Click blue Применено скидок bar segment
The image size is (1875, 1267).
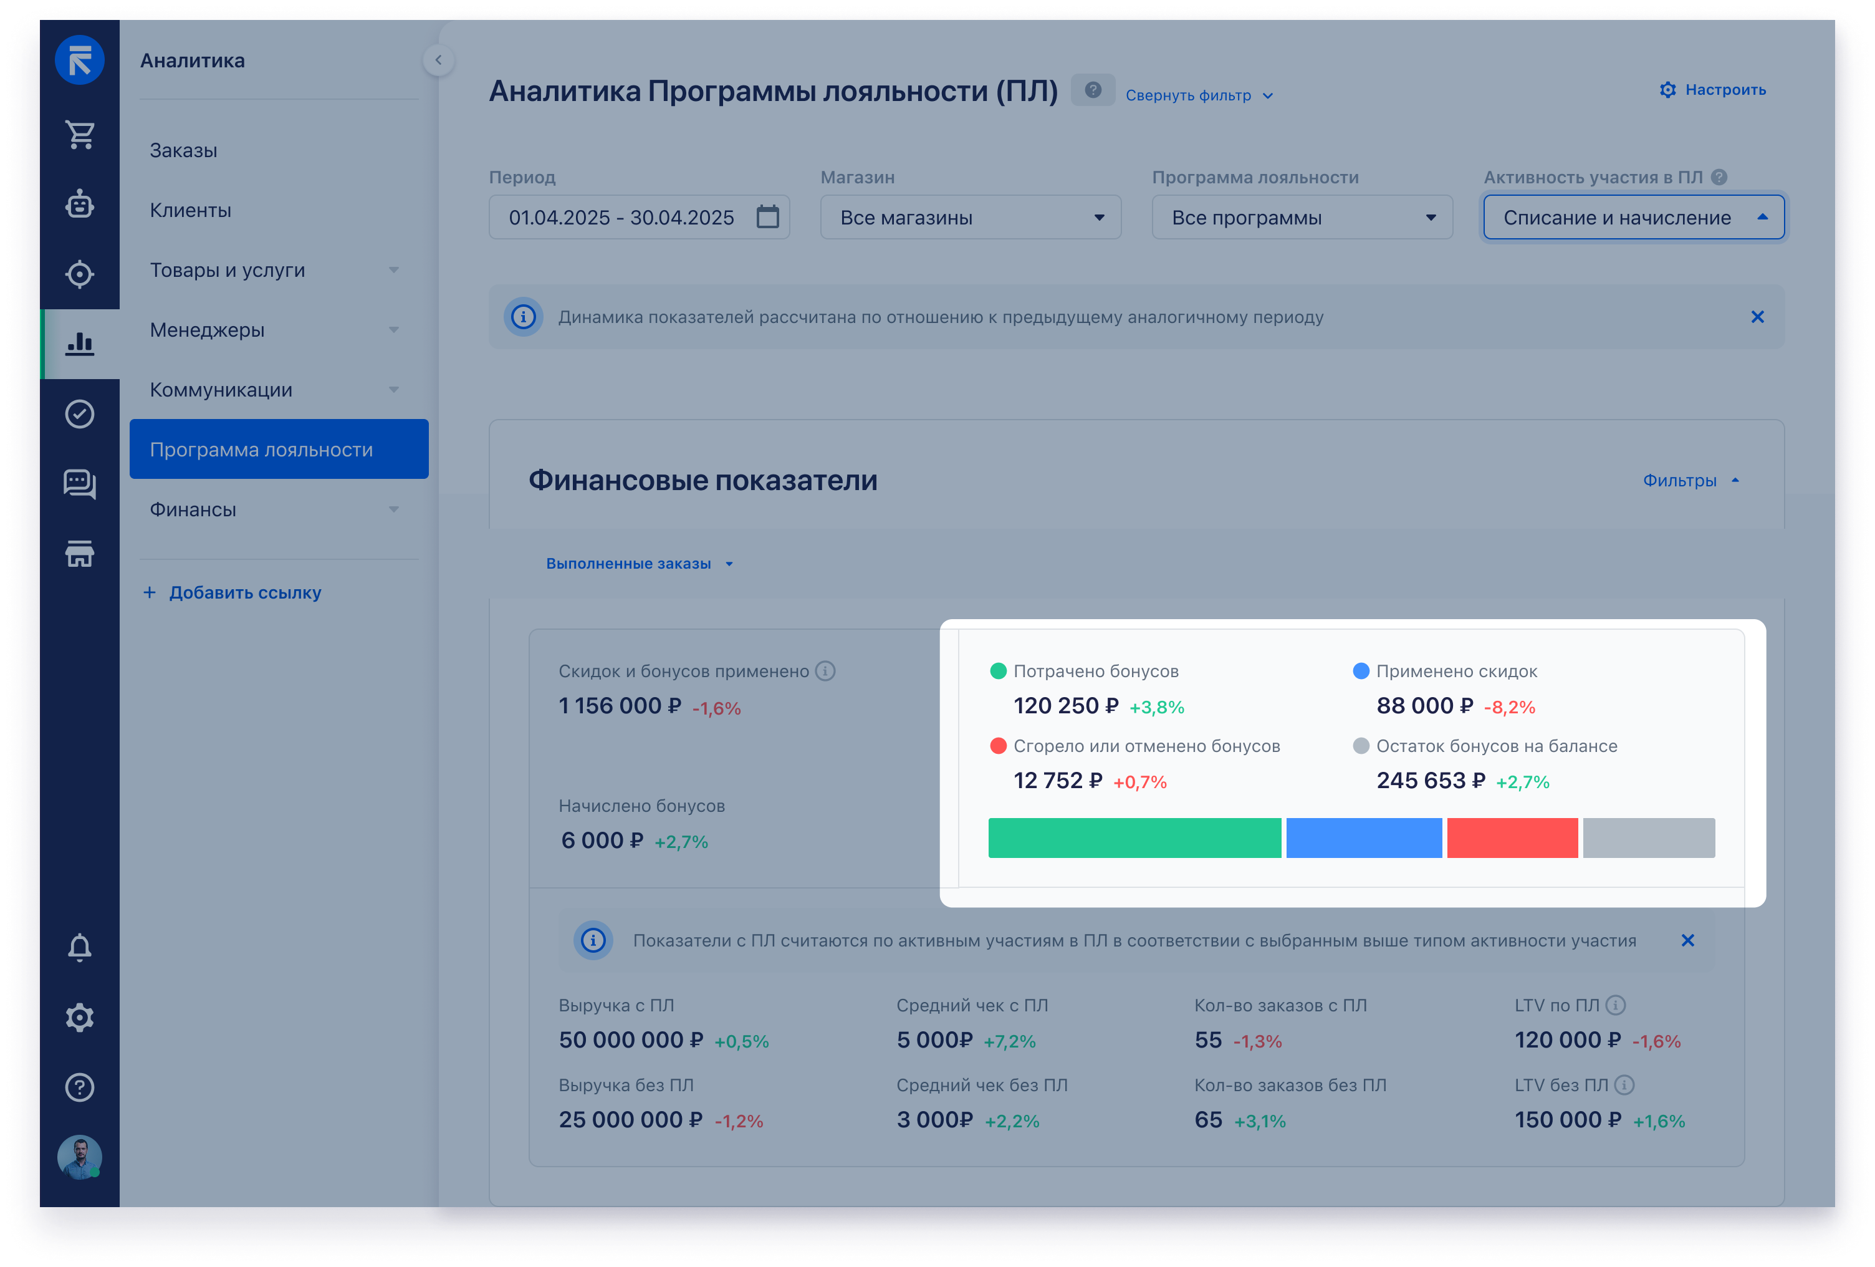click(1363, 837)
